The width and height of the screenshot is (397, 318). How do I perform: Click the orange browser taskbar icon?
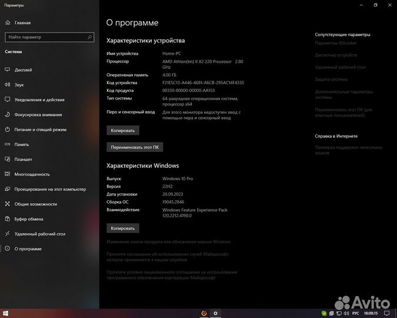click(204, 313)
